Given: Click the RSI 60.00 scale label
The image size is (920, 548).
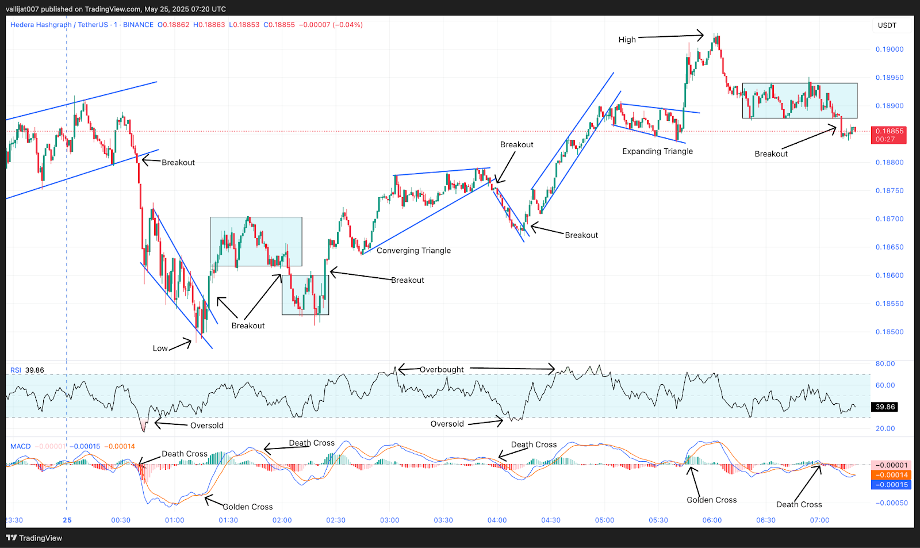Looking at the screenshot, I should point(885,385).
